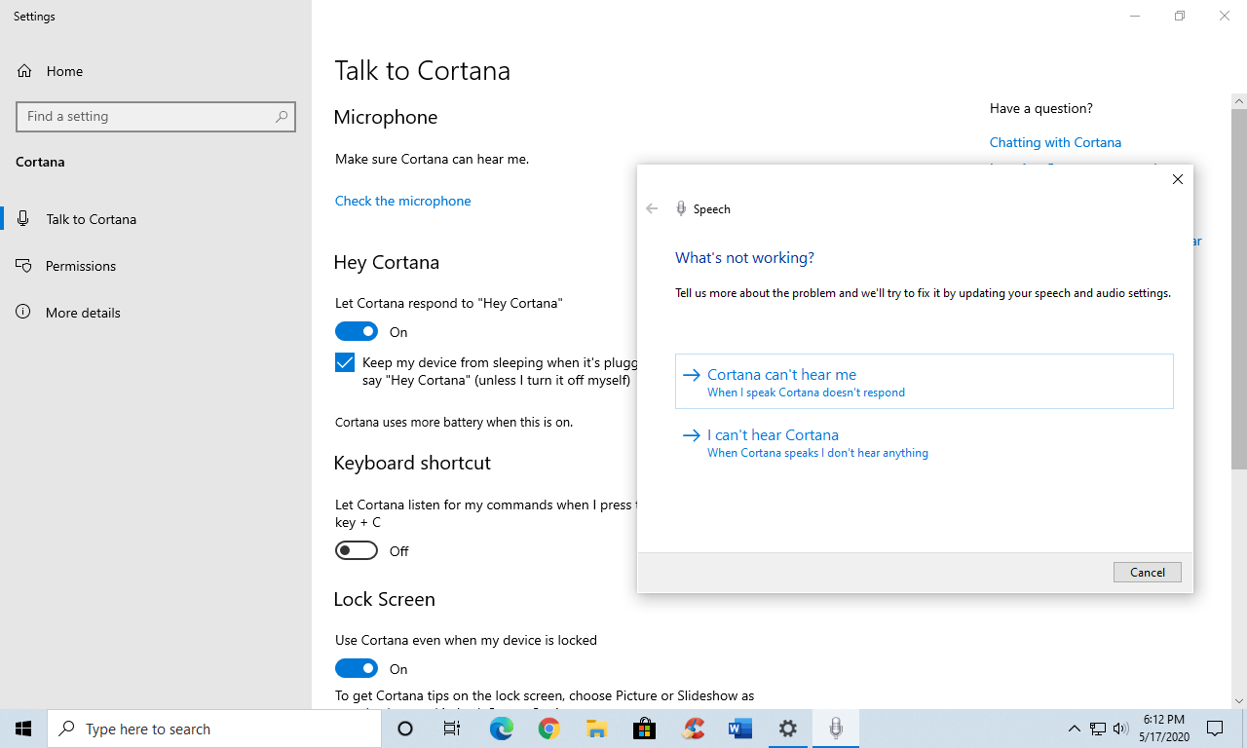Click the search magnifier in Find a setting
The image size is (1247, 748).
(282, 116)
